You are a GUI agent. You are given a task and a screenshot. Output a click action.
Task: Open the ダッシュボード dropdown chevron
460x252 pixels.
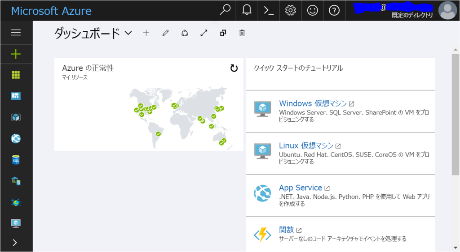point(128,33)
